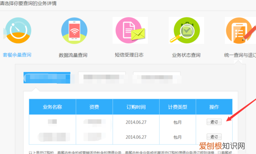Select 包月 in the second row
Image resolution: width=256 pixels, height=154 pixels.
pyautogui.click(x=177, y=137)
